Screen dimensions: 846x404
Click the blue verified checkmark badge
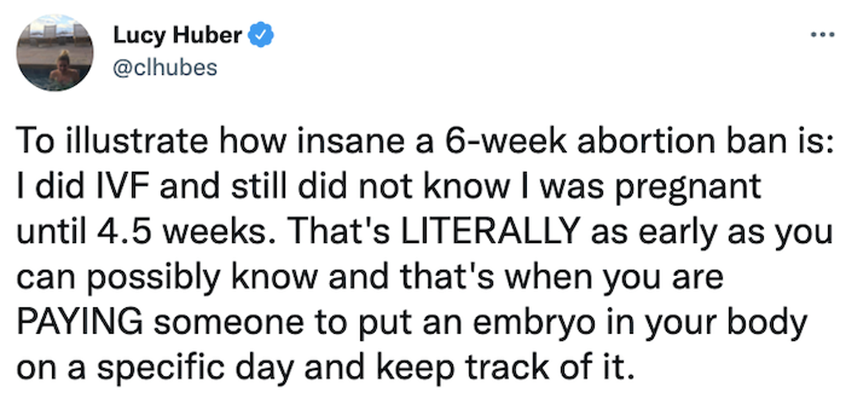260,35
